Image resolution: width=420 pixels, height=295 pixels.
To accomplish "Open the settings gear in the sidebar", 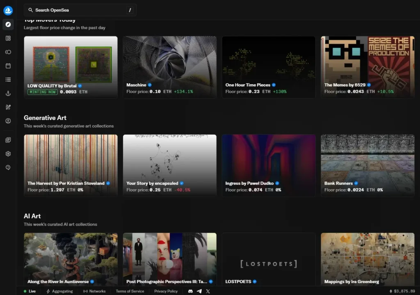I will (8, 154).
